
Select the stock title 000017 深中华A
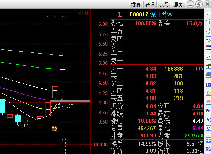(x=151, y=14)
